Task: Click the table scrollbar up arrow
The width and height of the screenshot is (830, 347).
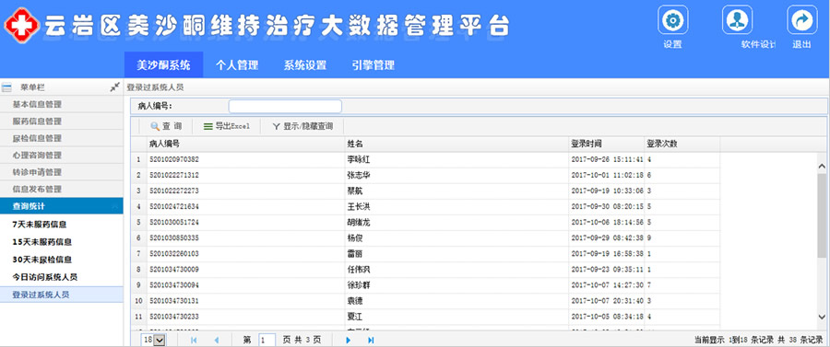Action: click(822, 167)
